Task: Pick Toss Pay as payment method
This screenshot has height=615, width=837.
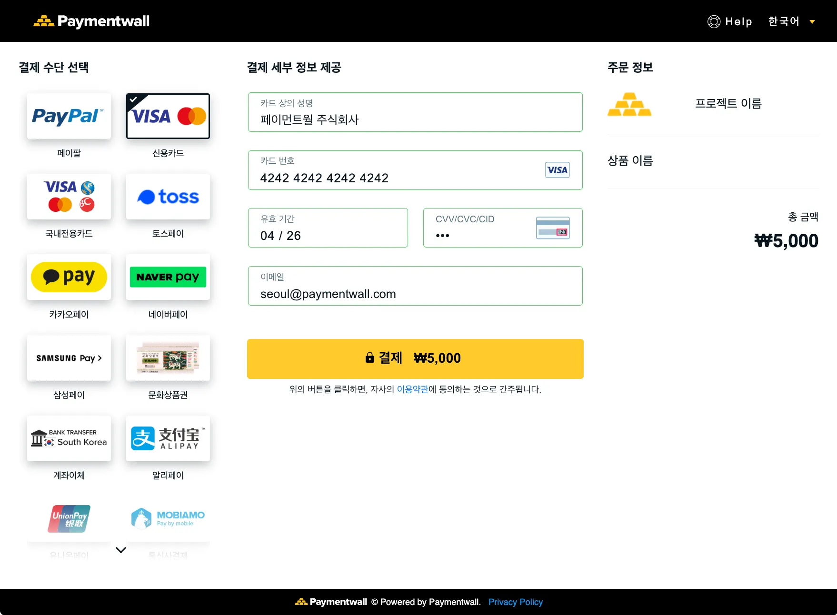Action: (x=168, y=197)
